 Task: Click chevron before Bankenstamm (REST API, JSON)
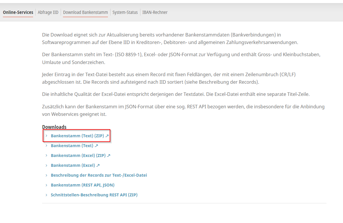[46, 185]
